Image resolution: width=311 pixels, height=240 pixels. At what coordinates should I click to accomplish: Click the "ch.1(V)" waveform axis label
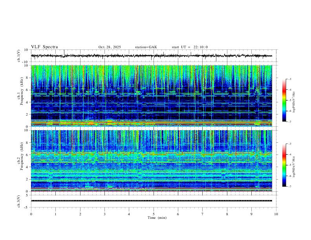(x=18, y=56)
